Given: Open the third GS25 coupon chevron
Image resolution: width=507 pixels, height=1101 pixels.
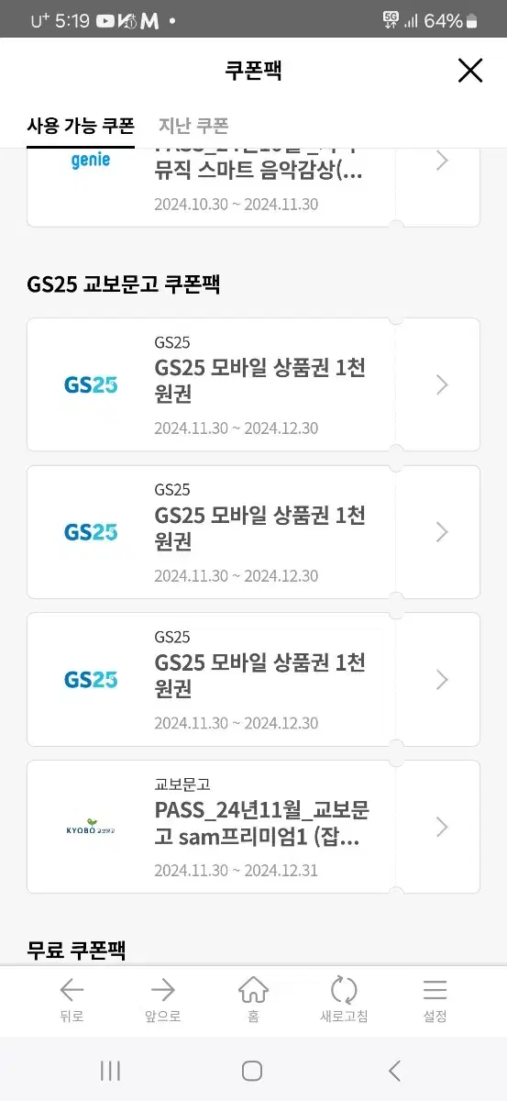Looking at the screenshot, I should pos(442,680).
